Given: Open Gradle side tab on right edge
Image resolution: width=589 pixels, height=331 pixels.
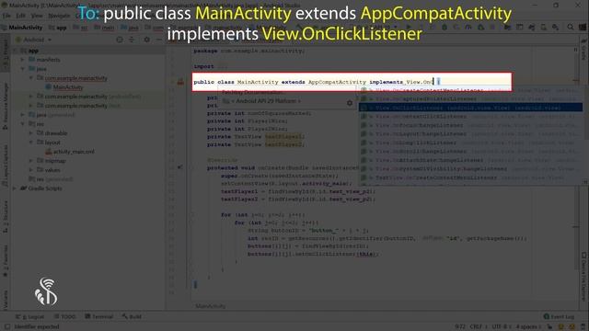Looking at the screenshot, I should (x=583, y=50).
